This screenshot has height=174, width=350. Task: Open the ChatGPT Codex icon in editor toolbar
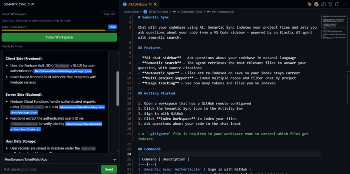click(x=316, y=4)
